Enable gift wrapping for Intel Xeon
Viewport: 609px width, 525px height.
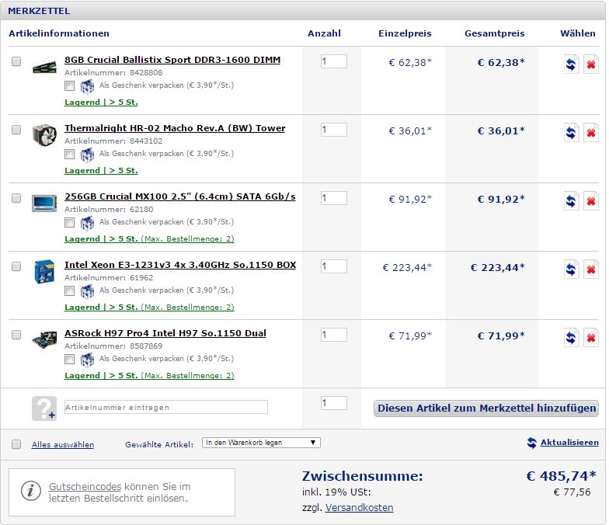[x=70, y=290]
